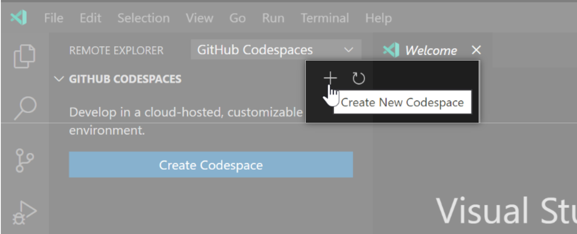Image resolution: width=577 pixels, height=234 pixels.
Task: Select the Welcome editor tab
Action: pyautogui.click(x=432, y=50)
